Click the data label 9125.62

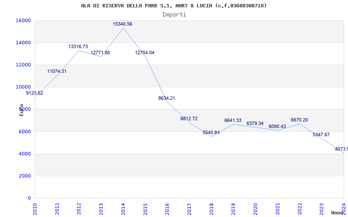click(35, 93)
